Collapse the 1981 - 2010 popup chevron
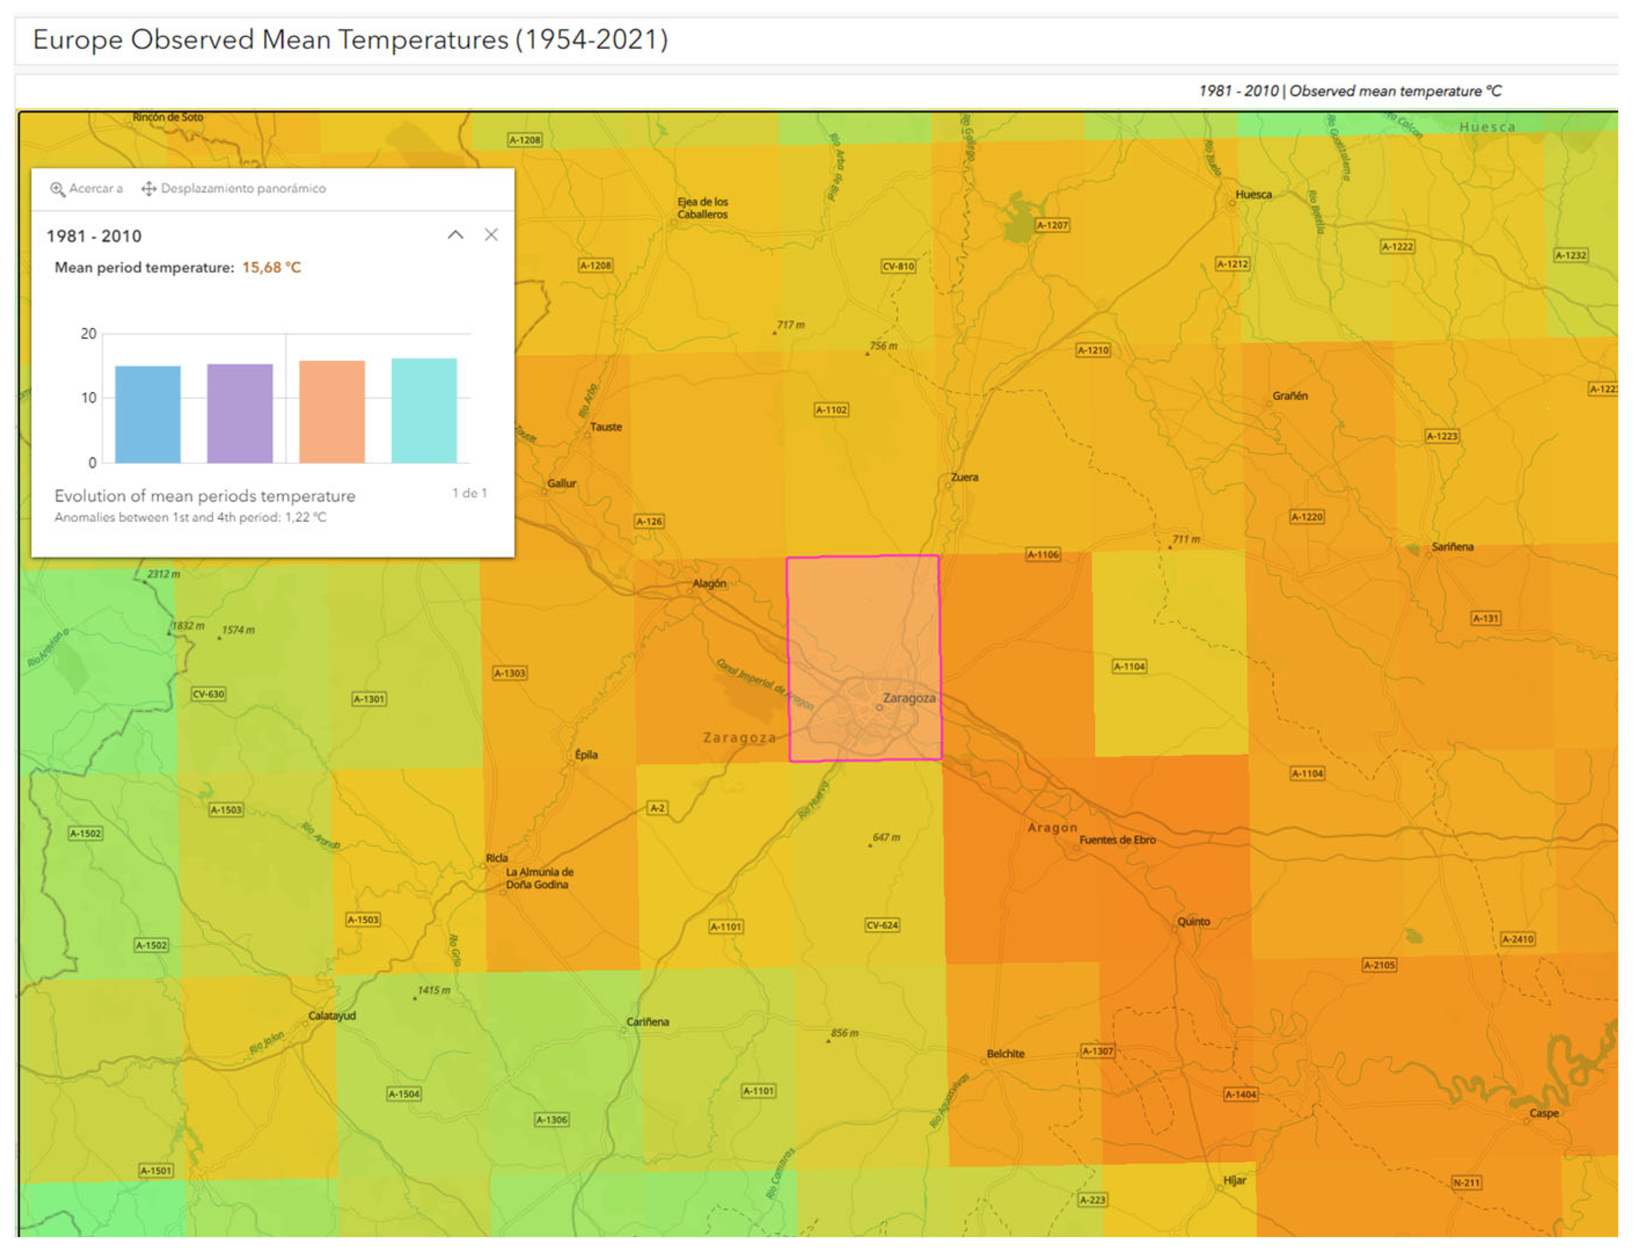 click(x=455, y=235)
